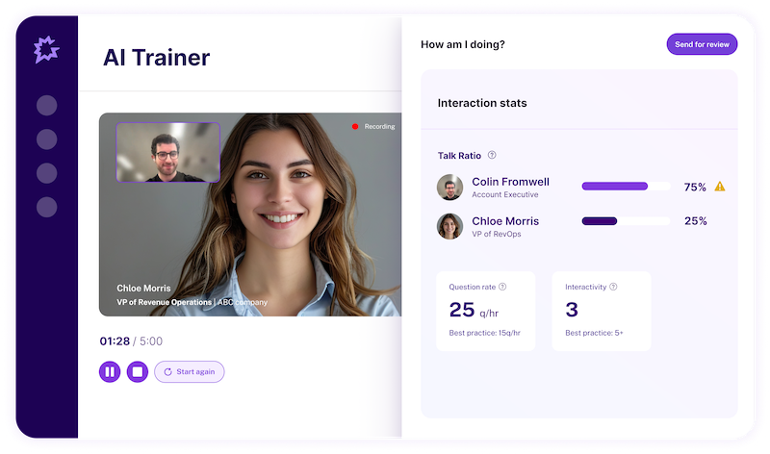The image size is (770, 454).
Task: Click Chloe Morris's talk ratio bar
Action: [x=626, y=221]
